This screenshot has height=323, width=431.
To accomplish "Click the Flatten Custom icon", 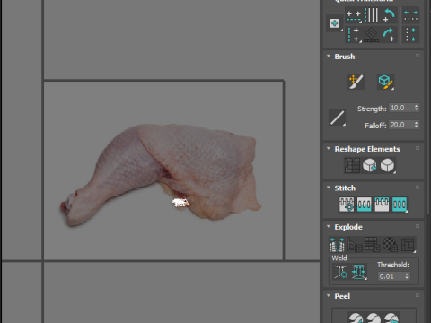I will (x=408, y=245).
